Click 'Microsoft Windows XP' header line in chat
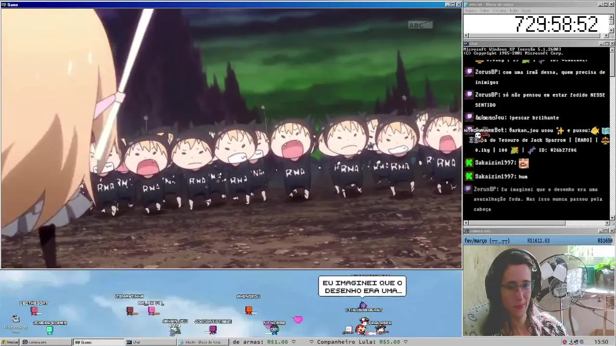This screenshot has width=616, height=346. coord(512,49)
